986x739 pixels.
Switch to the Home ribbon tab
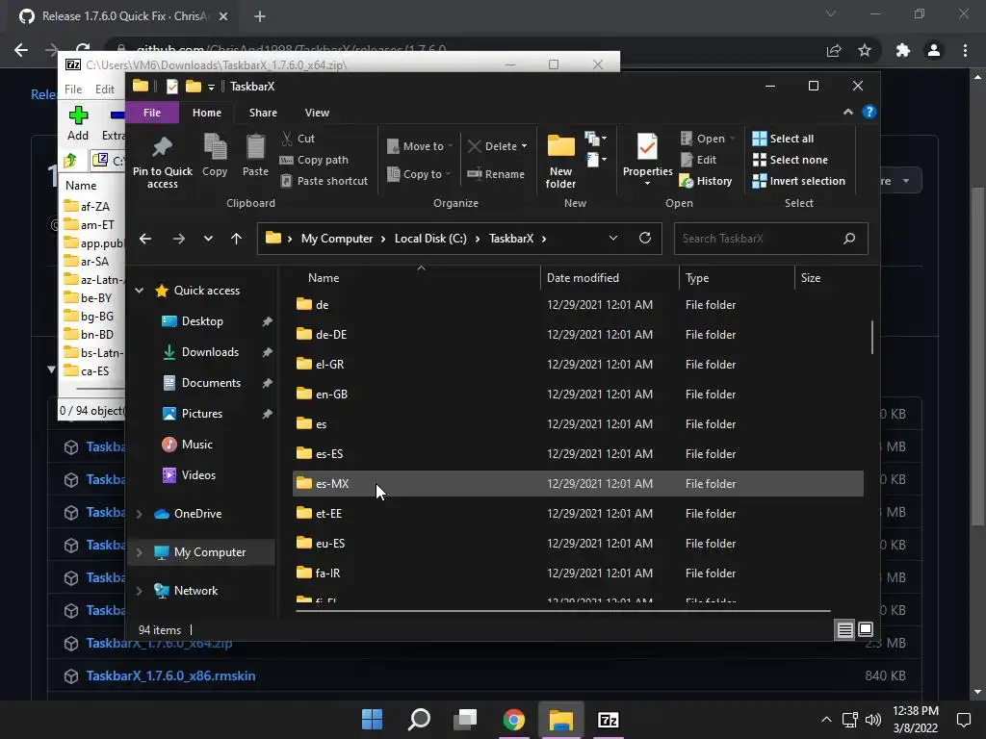point(207,113)
